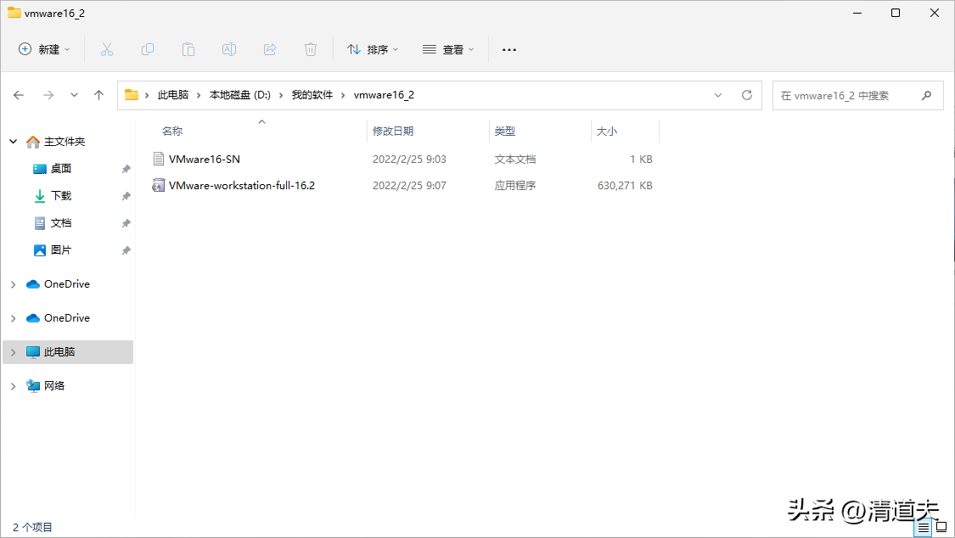Open the three-dot more options menu
Viewport: 955px width, 538px height.
point(509,49)
